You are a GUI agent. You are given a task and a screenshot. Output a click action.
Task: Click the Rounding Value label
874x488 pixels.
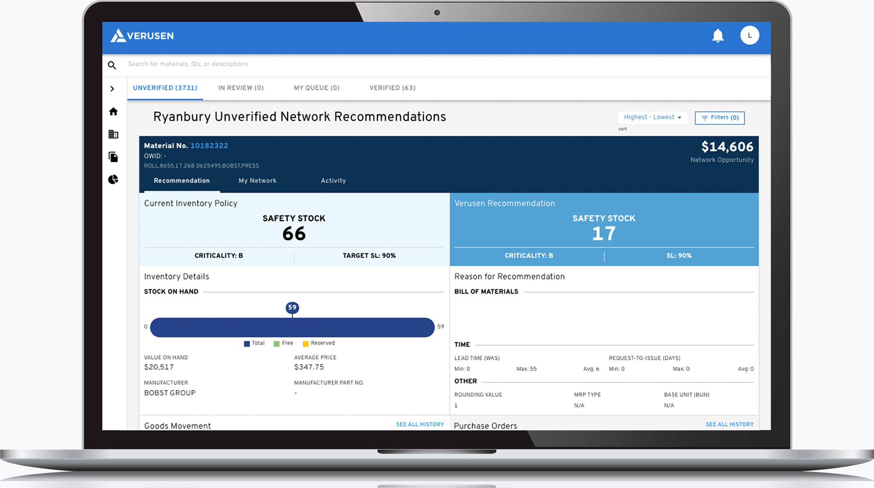pyautogui.click(x=478, y=395)
